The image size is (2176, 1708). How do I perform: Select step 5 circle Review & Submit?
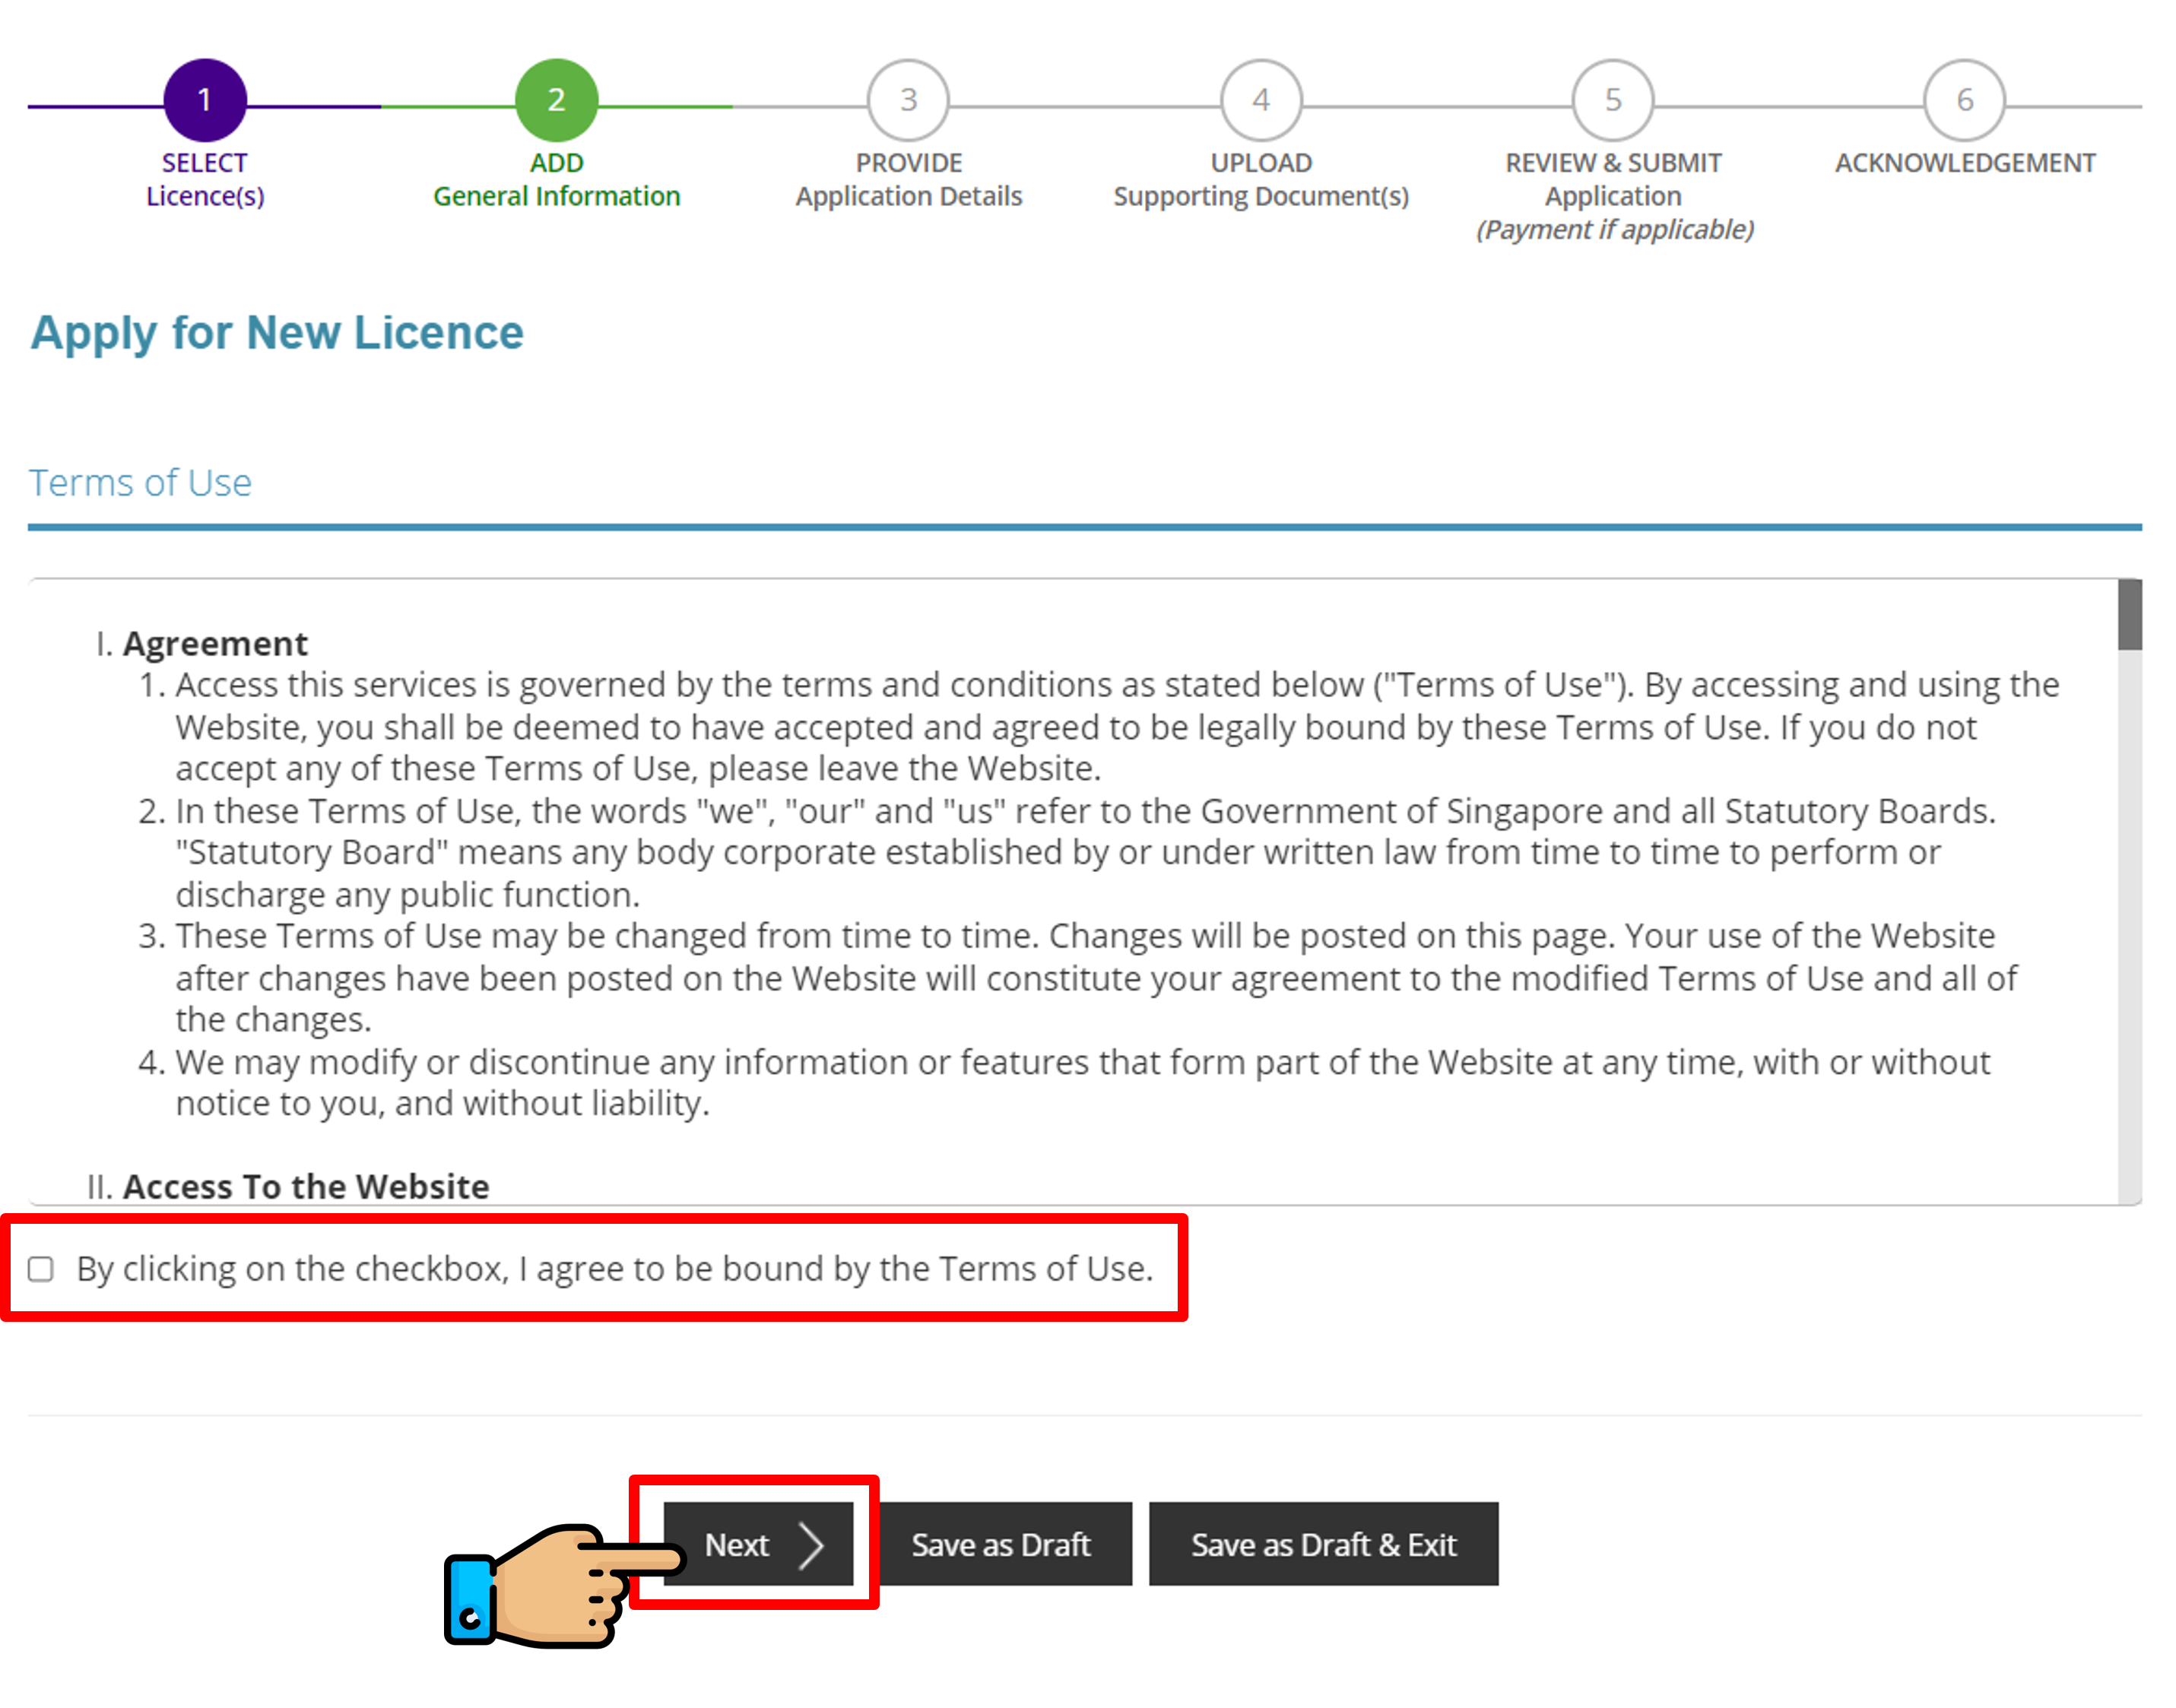click(1613, 100)
